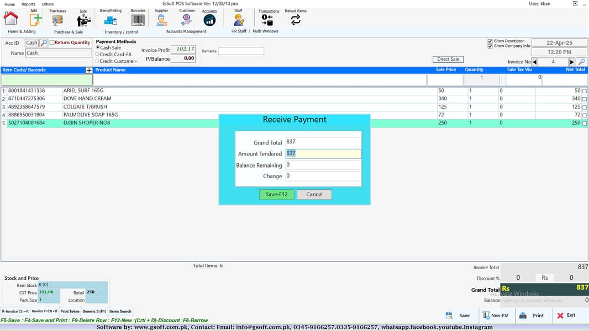Click the red Exit X icon
Image resolution: width=589 pixels, height=331 pixels.
[x=560, y=315]
